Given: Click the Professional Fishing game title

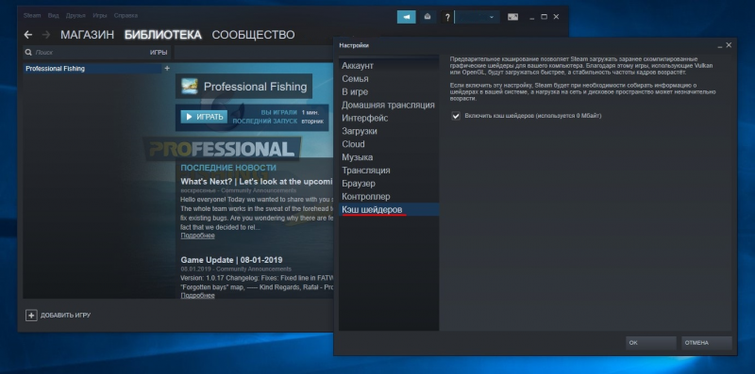Looking at the screenshot, I should 255,87.
